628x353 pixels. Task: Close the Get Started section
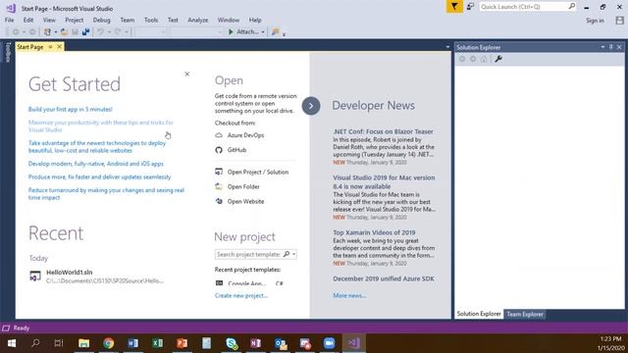187,75
